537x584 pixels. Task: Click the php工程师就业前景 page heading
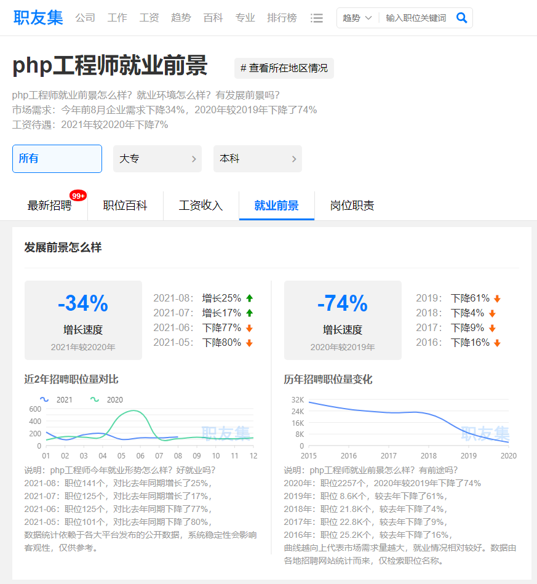tap(110, 66)
